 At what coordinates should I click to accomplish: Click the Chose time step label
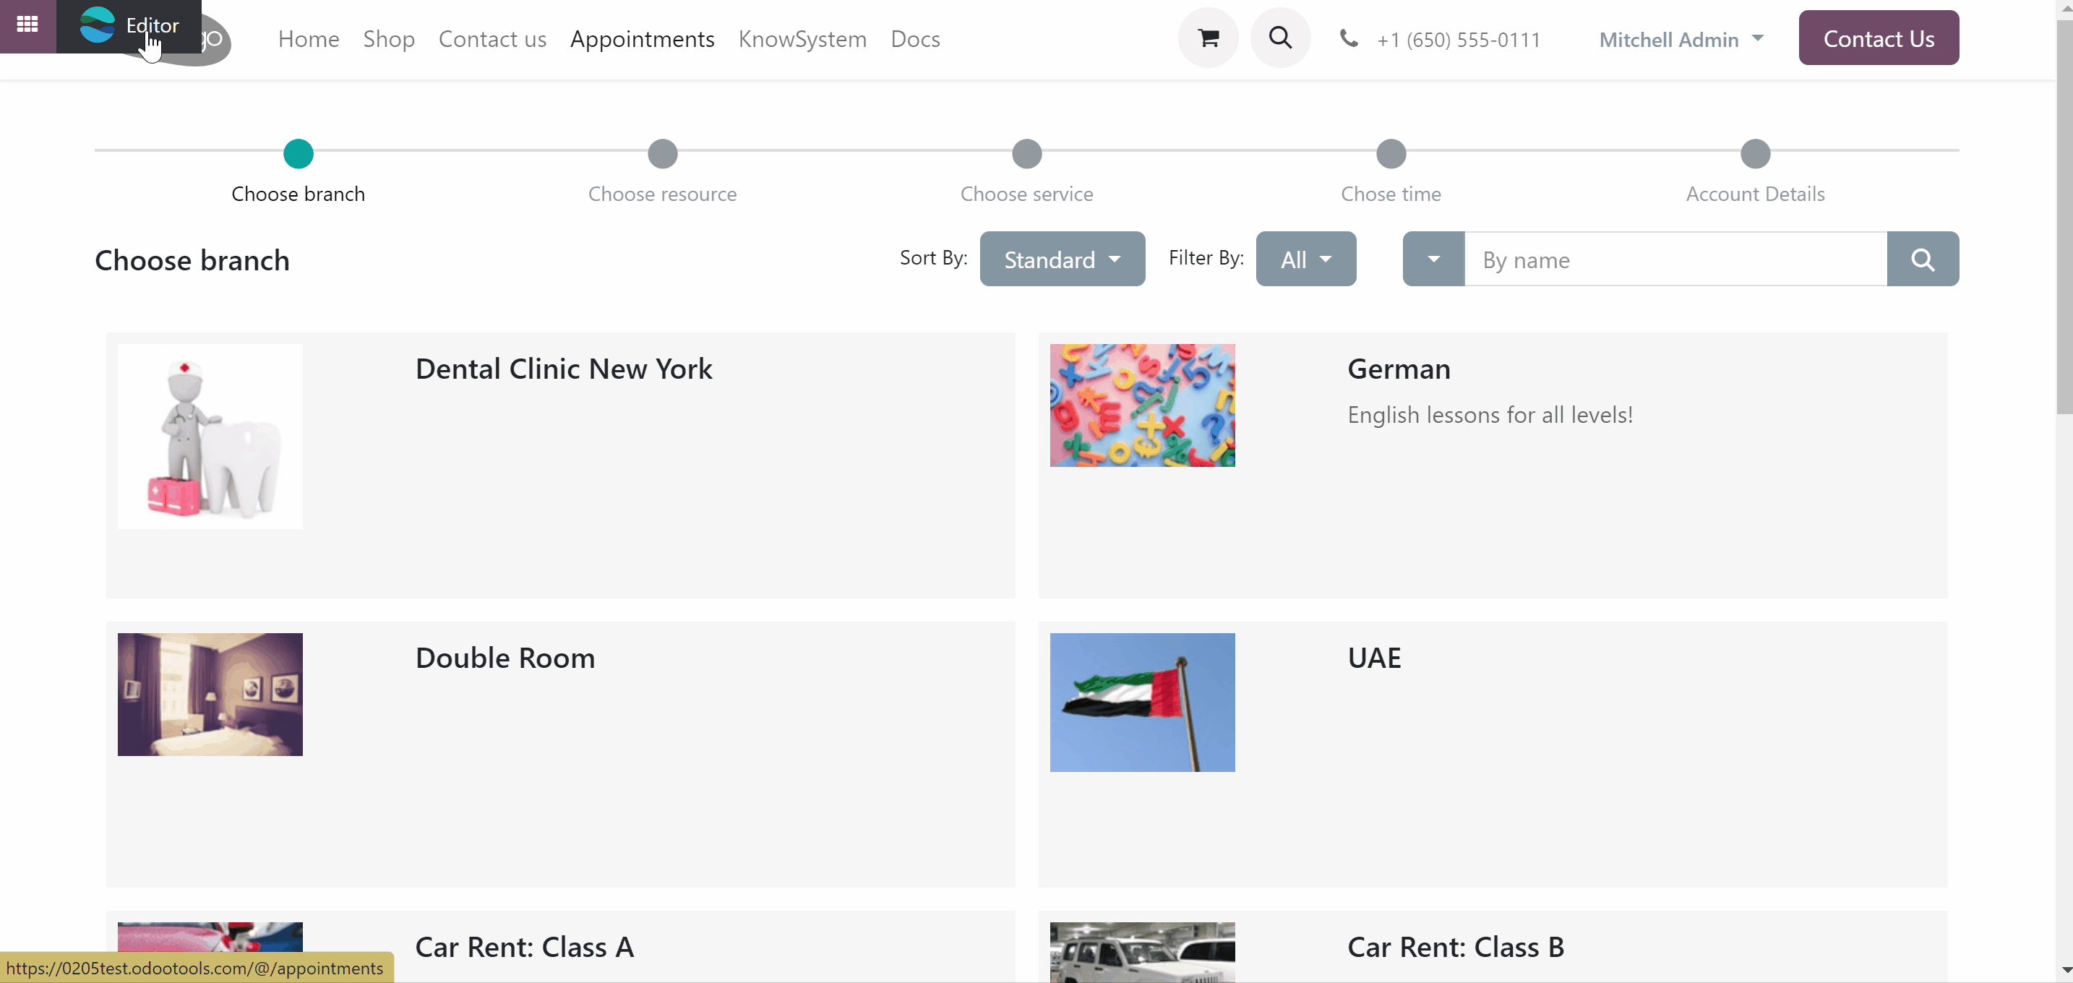click(x=1391, y=194)
